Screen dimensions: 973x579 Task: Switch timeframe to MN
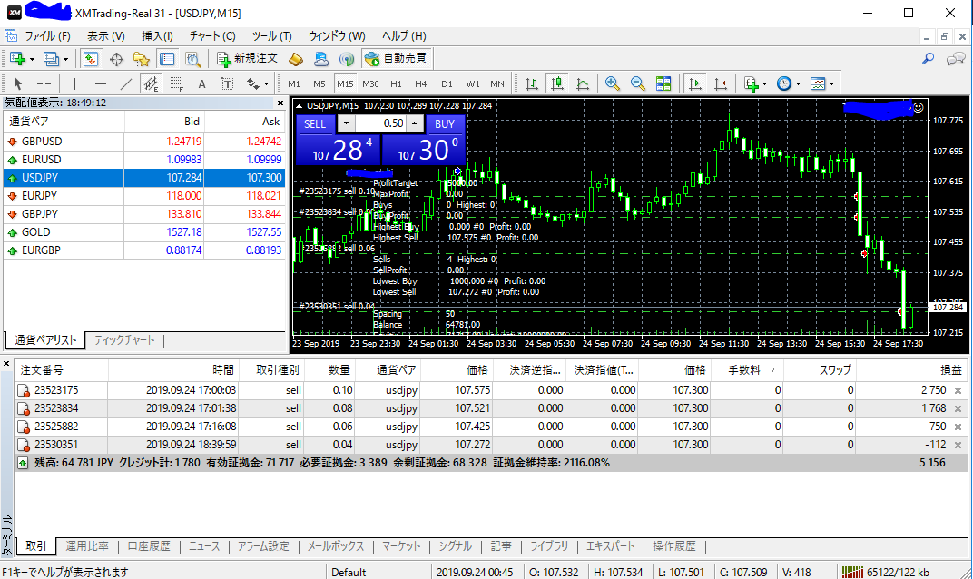pyautogui.click(x=497, y=83)
